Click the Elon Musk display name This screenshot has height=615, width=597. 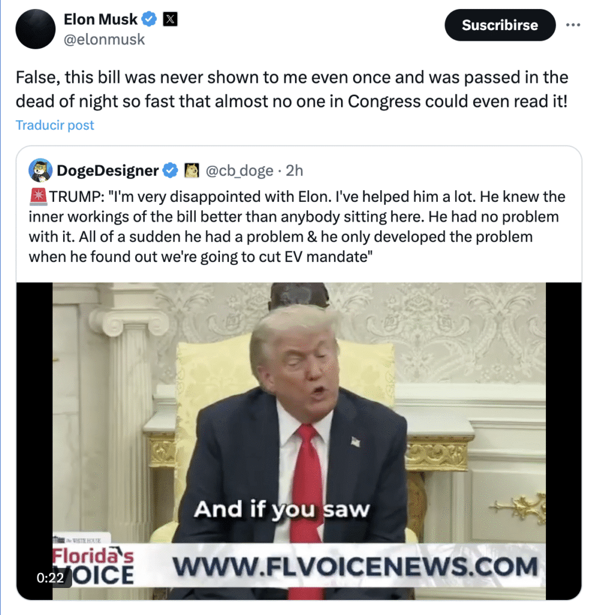[x=101, y=19]
